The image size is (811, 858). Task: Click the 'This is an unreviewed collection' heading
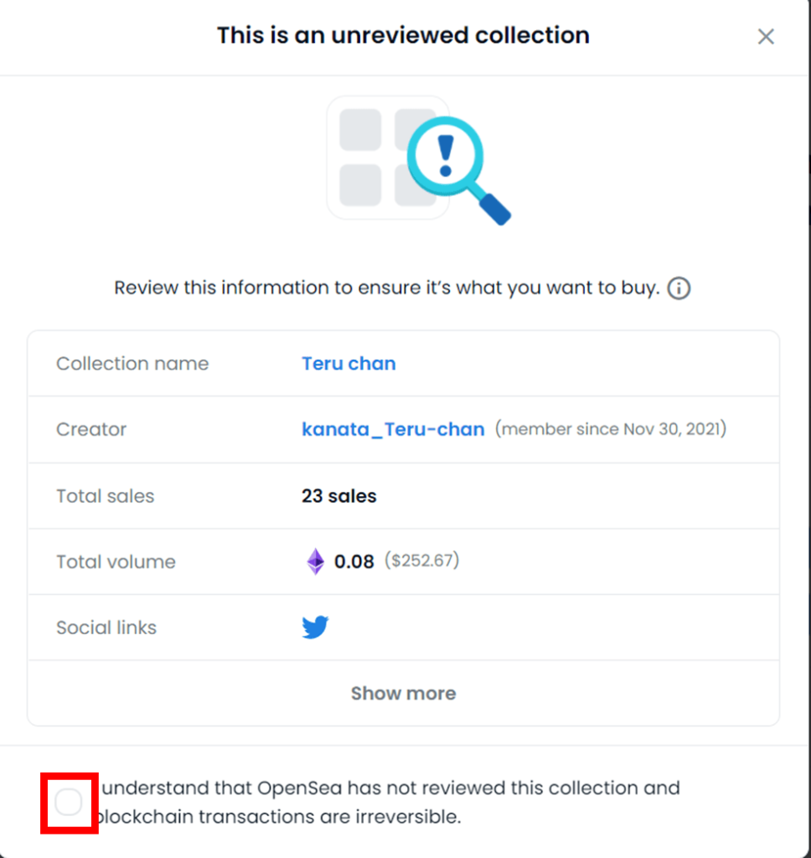point(403,35)
